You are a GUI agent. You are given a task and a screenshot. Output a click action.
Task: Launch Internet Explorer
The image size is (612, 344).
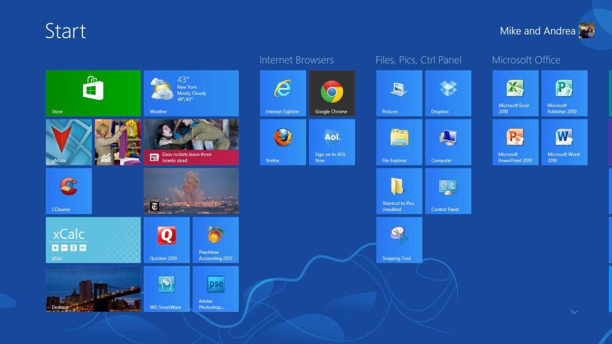[x=283, y=93]
